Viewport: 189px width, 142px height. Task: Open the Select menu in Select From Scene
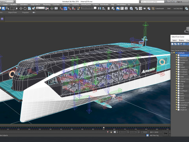174,40
